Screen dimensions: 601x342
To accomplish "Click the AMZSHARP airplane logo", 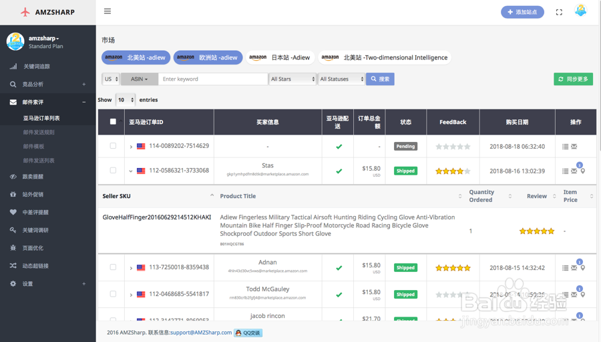I will (25, 12).
